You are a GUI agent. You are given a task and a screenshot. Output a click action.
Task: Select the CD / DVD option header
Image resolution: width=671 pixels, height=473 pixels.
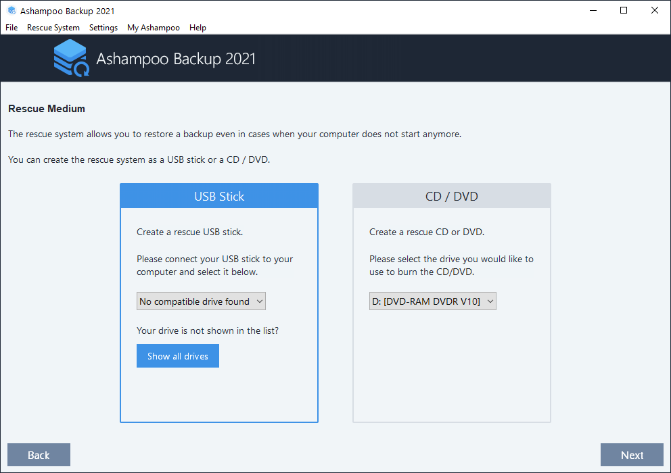tap(452, 196)
